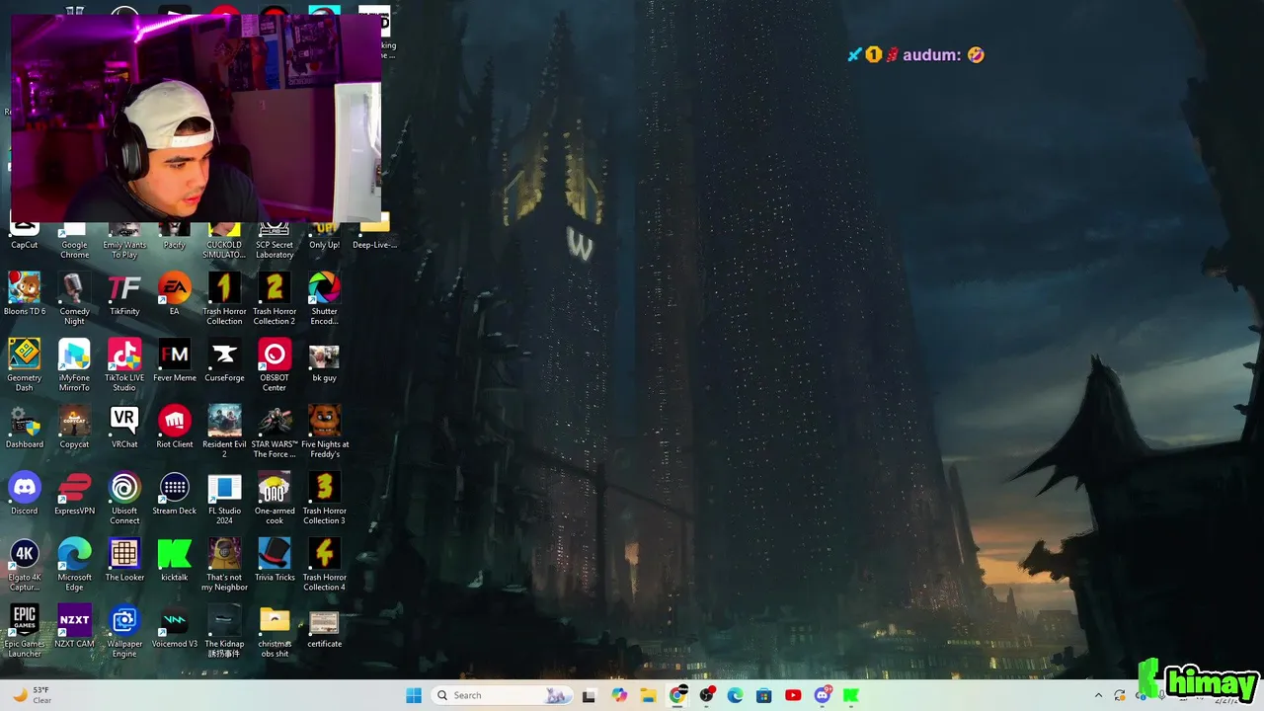Show hidden system tray icons

1098,695
